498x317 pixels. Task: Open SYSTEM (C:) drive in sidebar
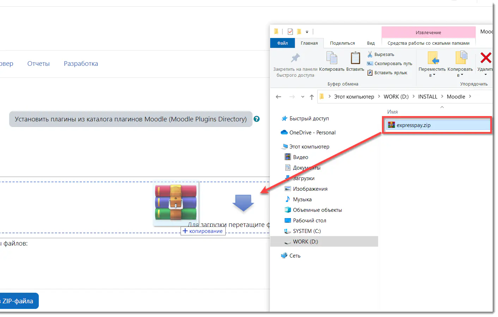click(307, 231)
